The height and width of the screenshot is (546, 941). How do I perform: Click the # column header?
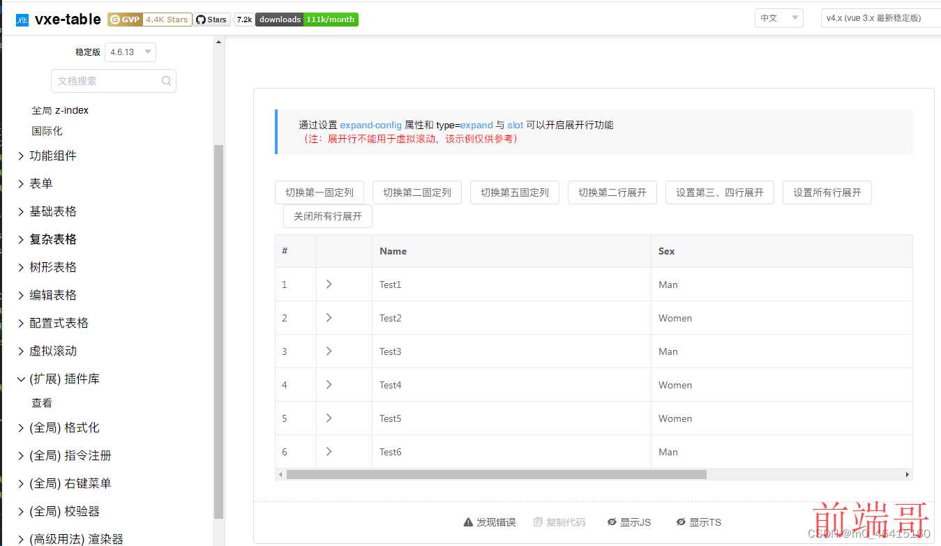(296, 251)
